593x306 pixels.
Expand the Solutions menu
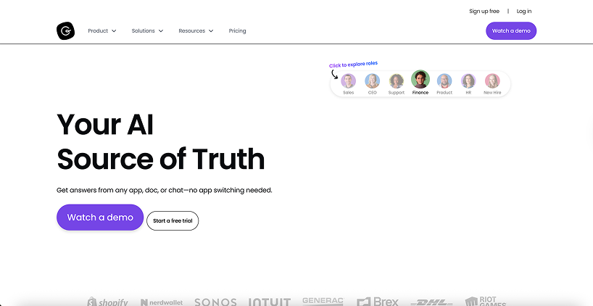[x=147, y=31]
